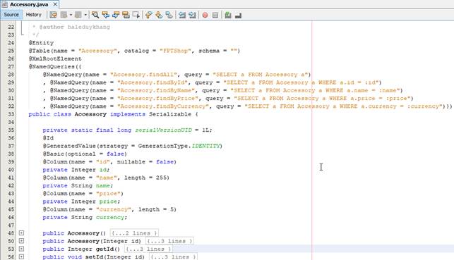
Task: Click "Accessory.findAll" query name
Action: [143, 75]
